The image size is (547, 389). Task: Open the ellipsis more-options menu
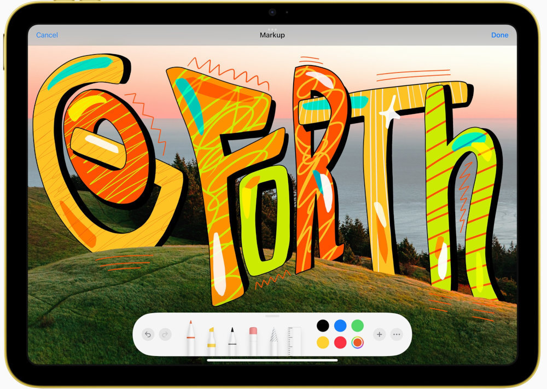pos(398,334)
